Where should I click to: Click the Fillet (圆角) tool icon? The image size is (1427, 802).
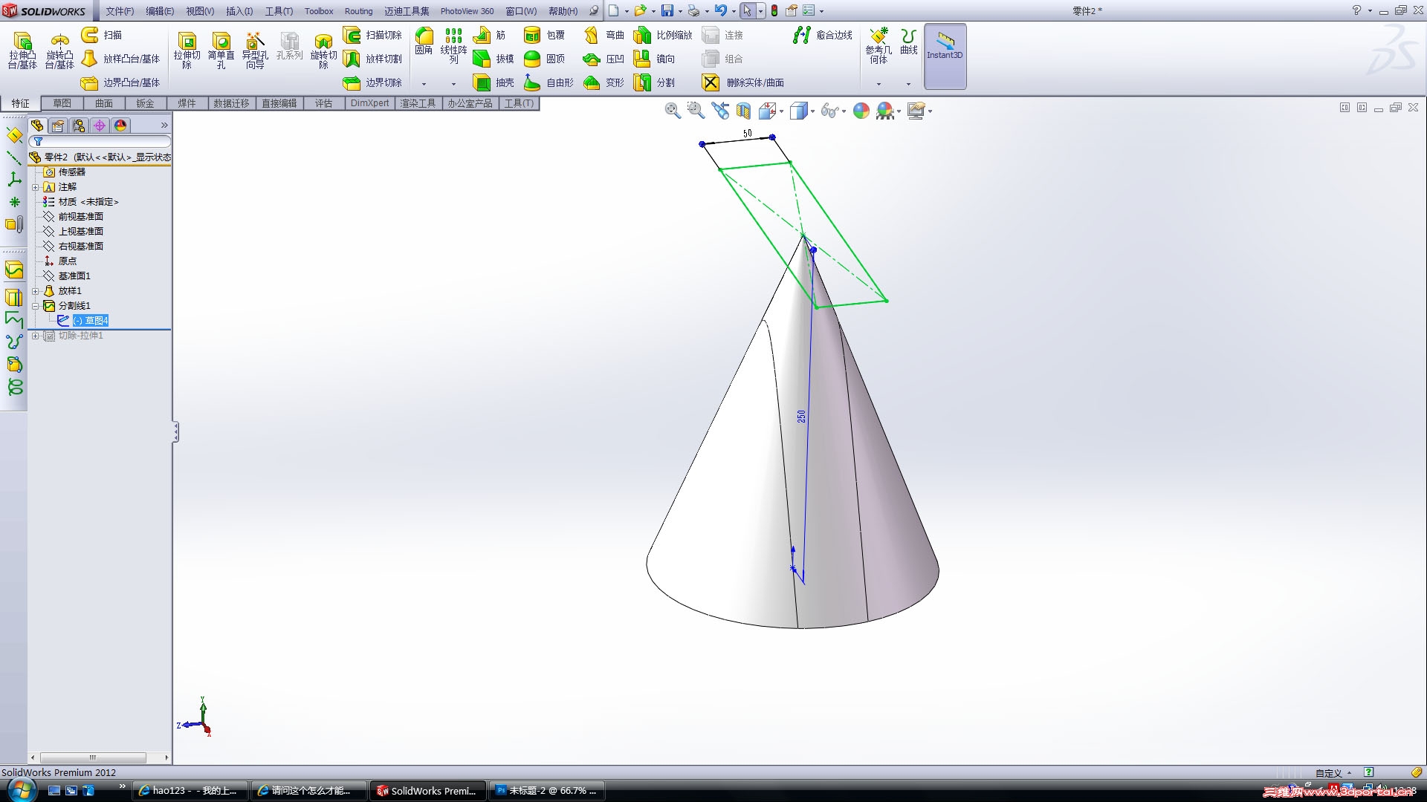(424, 36)
